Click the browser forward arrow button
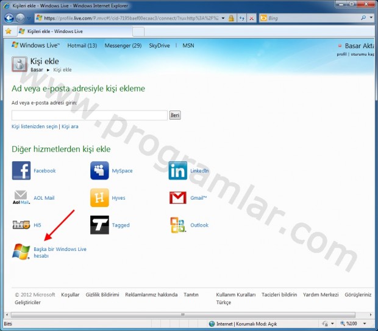The height and width of the screenshot is (331, 378). click(20, 18)
